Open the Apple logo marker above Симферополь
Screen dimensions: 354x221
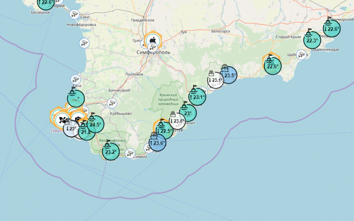[x=152, y=41]
